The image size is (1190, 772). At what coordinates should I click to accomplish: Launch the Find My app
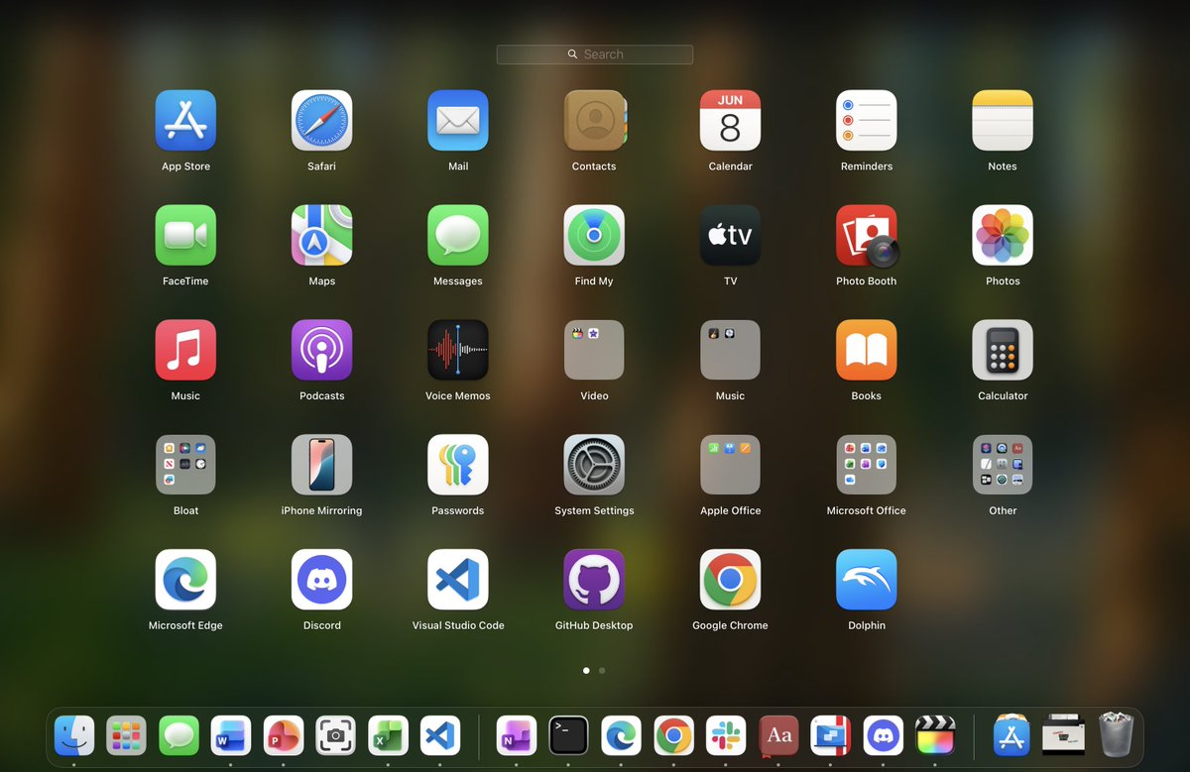[x=594, y=235]
